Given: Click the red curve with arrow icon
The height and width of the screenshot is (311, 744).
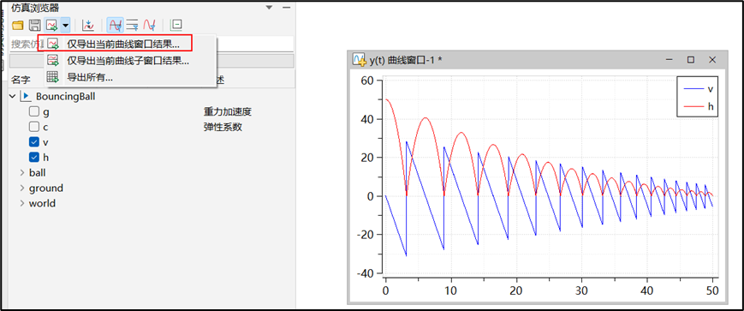Looking at the screenshot, I should click(x=150, y=25).
